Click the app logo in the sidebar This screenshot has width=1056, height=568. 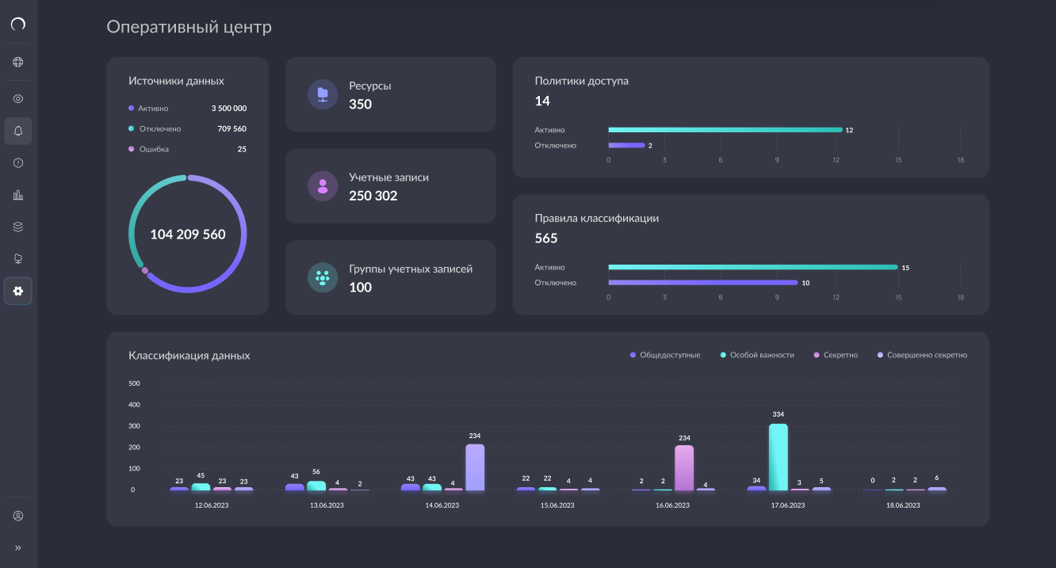coord(18,23)
